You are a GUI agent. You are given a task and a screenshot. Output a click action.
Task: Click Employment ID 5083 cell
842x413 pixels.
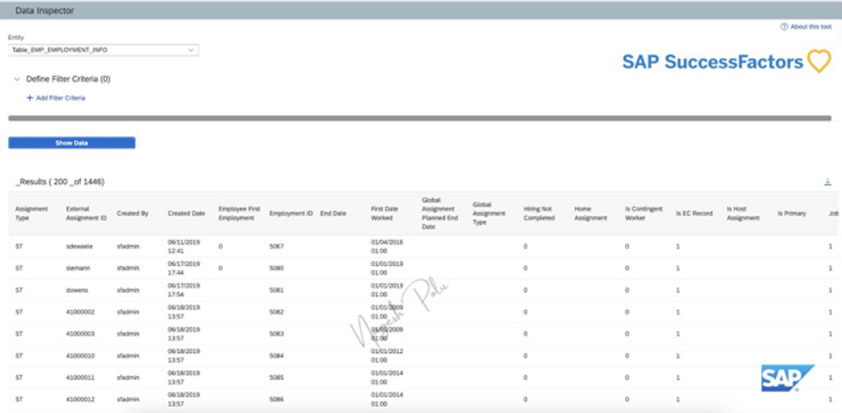(276, 334)
